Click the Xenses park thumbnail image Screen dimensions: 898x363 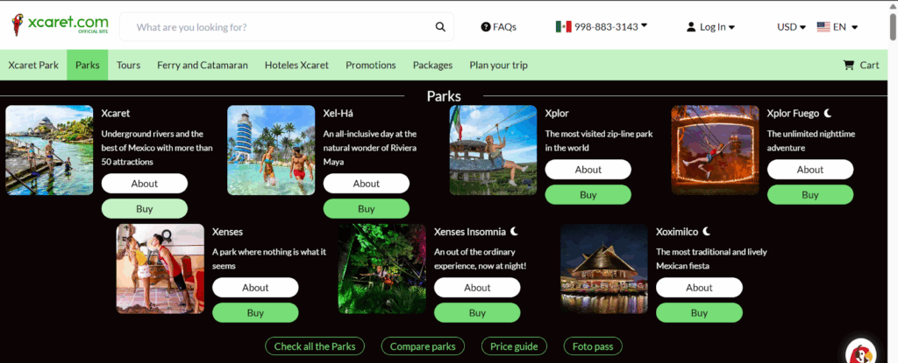point(160,269)
